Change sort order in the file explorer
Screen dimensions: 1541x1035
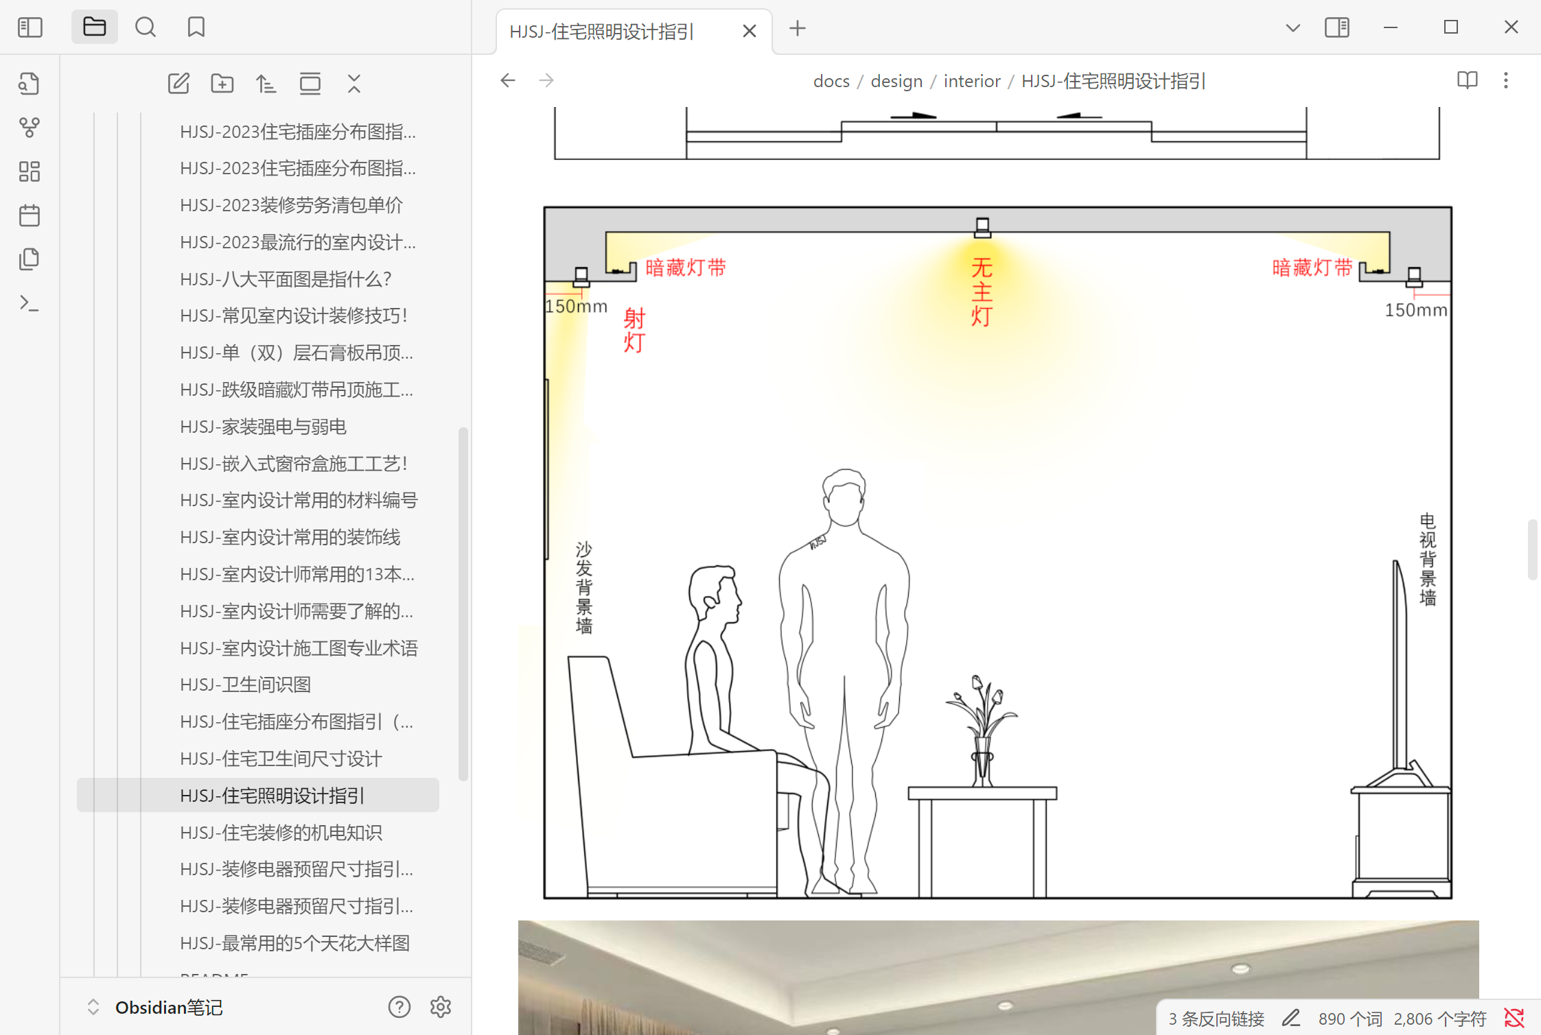pyautogui.click(x=266, y=83)
